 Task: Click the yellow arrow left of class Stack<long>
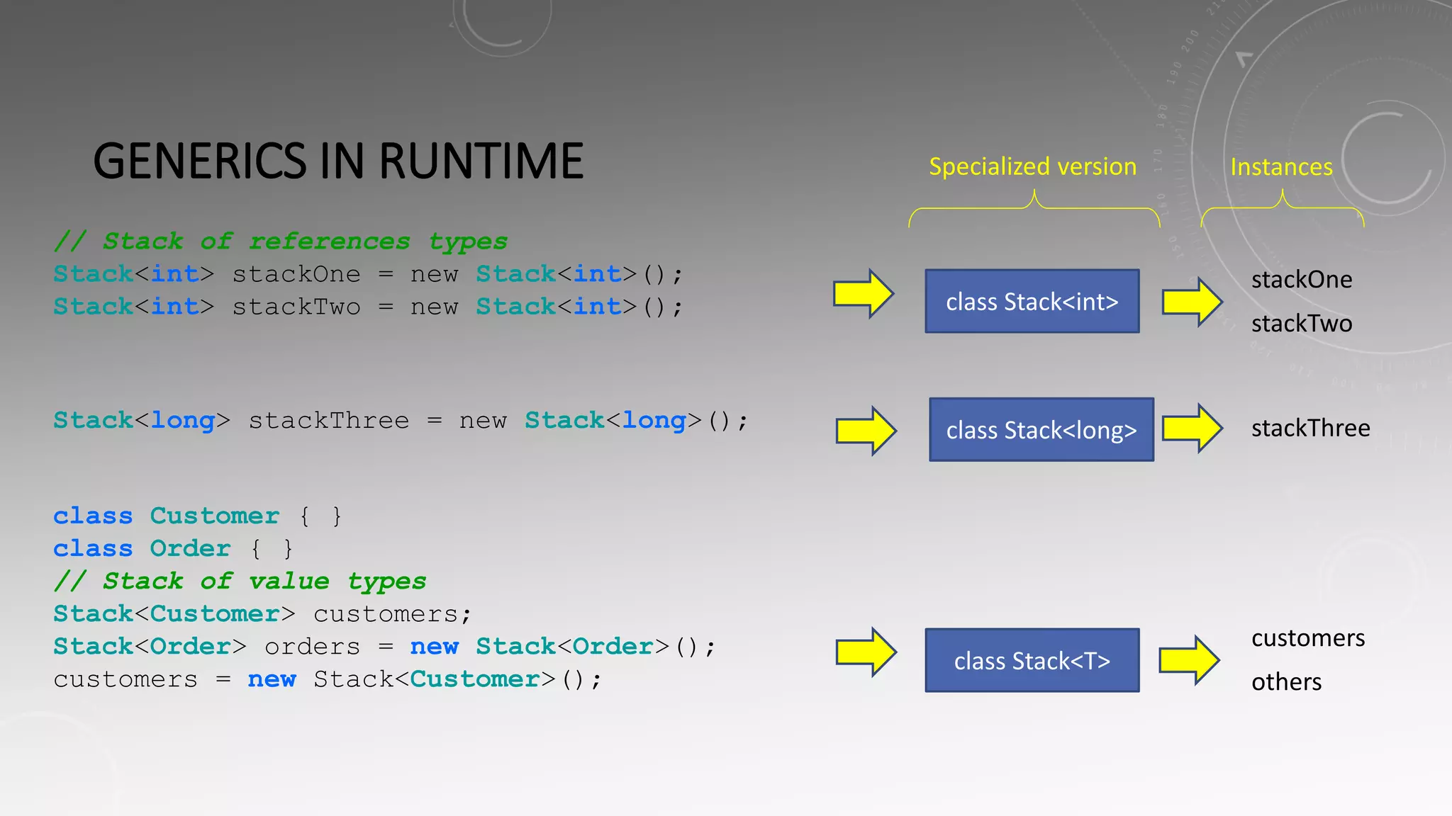tap(866, 431)
